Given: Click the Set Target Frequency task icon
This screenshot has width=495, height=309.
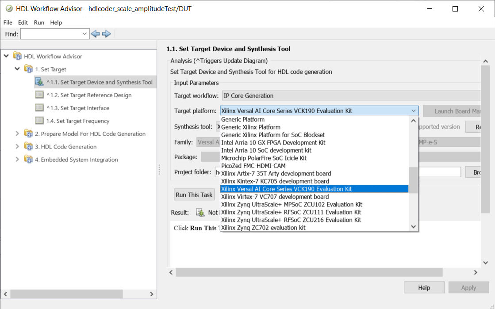Looking at the screenshot, I should [39, 121].
